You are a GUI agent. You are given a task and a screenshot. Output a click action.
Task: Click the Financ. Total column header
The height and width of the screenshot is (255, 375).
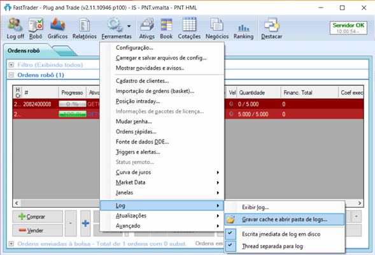coord(309,92)
